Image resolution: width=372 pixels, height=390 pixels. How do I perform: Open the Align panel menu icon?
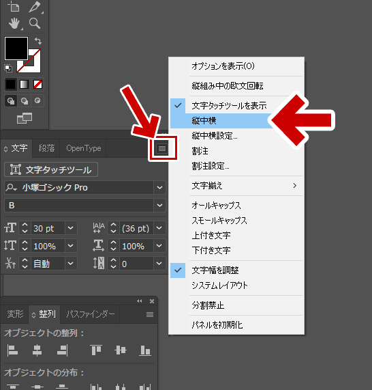(x=150, y=315)
